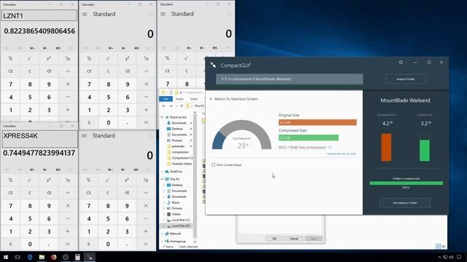467x262 pixels.
Task: Click the Uncompress Folder button
Action: [405, 202]
